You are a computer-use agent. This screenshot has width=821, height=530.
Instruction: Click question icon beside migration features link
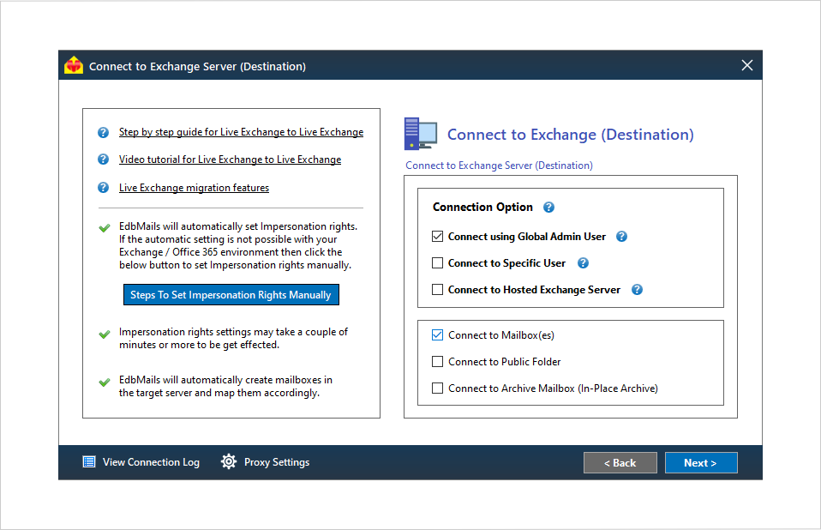point(104,187)
